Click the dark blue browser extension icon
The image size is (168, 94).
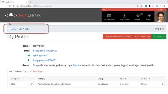pos(150,6)
